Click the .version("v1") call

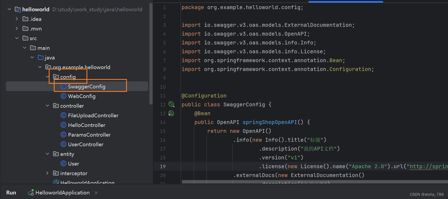[281, 157]
